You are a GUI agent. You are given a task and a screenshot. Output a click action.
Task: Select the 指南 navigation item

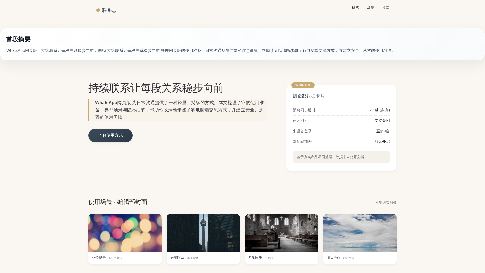[x=385, y=8]
